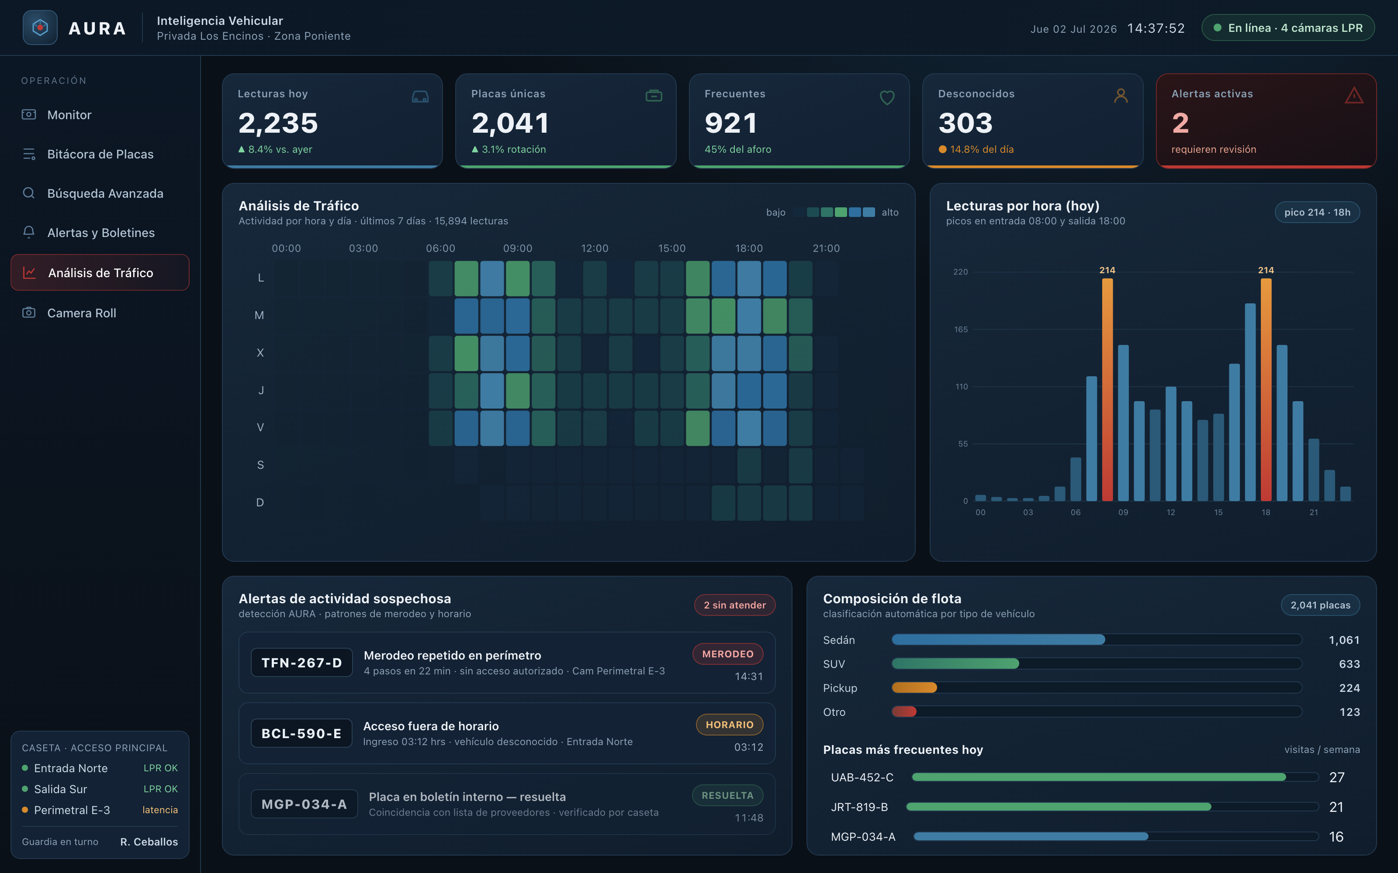The image size is (1398, 873).
Task: Click the Búsqueda Avanzada magnifier icon
Action: tap(29, 193)
